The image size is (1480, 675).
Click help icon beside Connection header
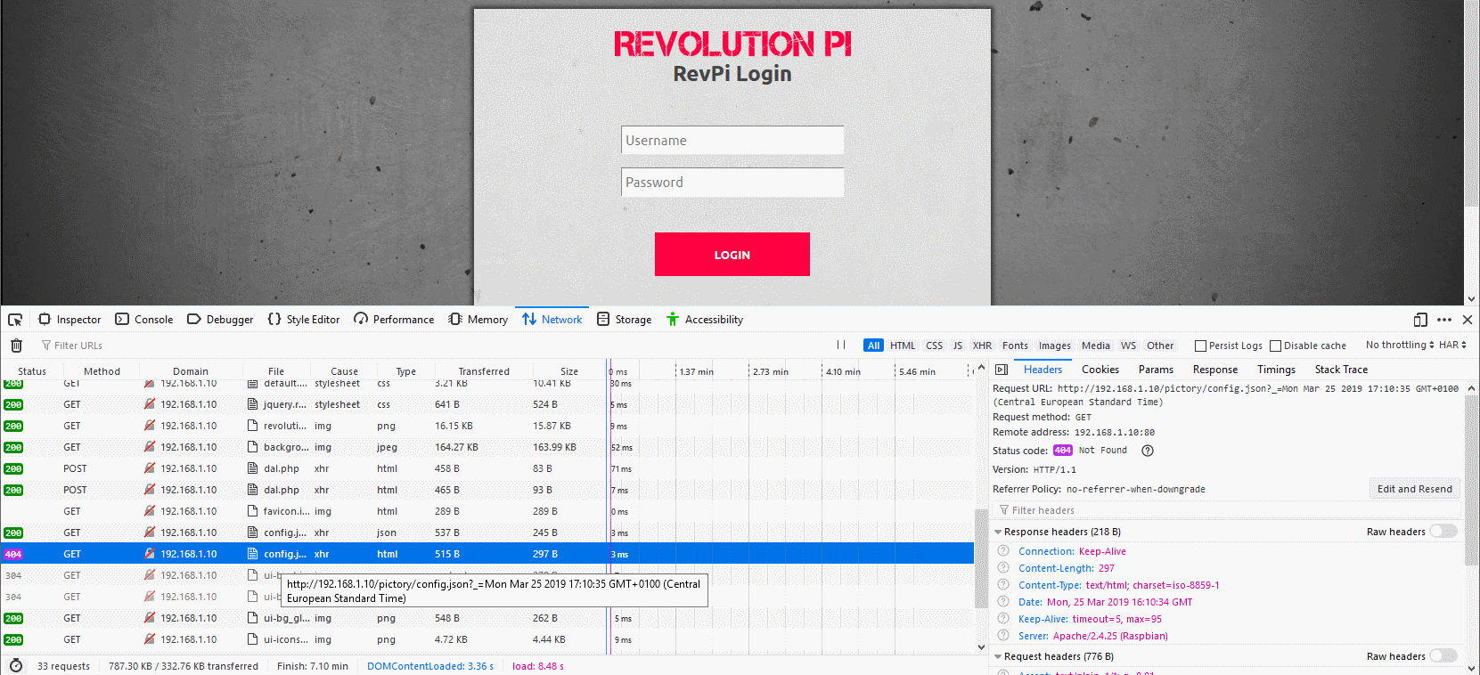pyautogui.click(x=1003, y=551)
